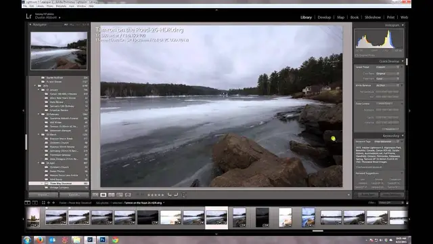Collapse the Quick Develop panel
The image size is (433, 244).
[403, 61]
